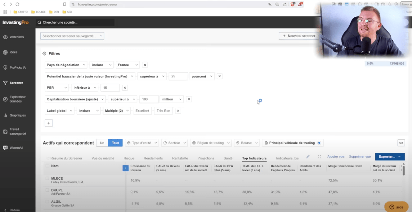Switch to the Risque tab
Screen dimensions: 412x212
pos(129,158)
